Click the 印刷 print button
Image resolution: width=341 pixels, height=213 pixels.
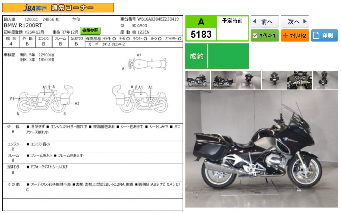(324, 36)
